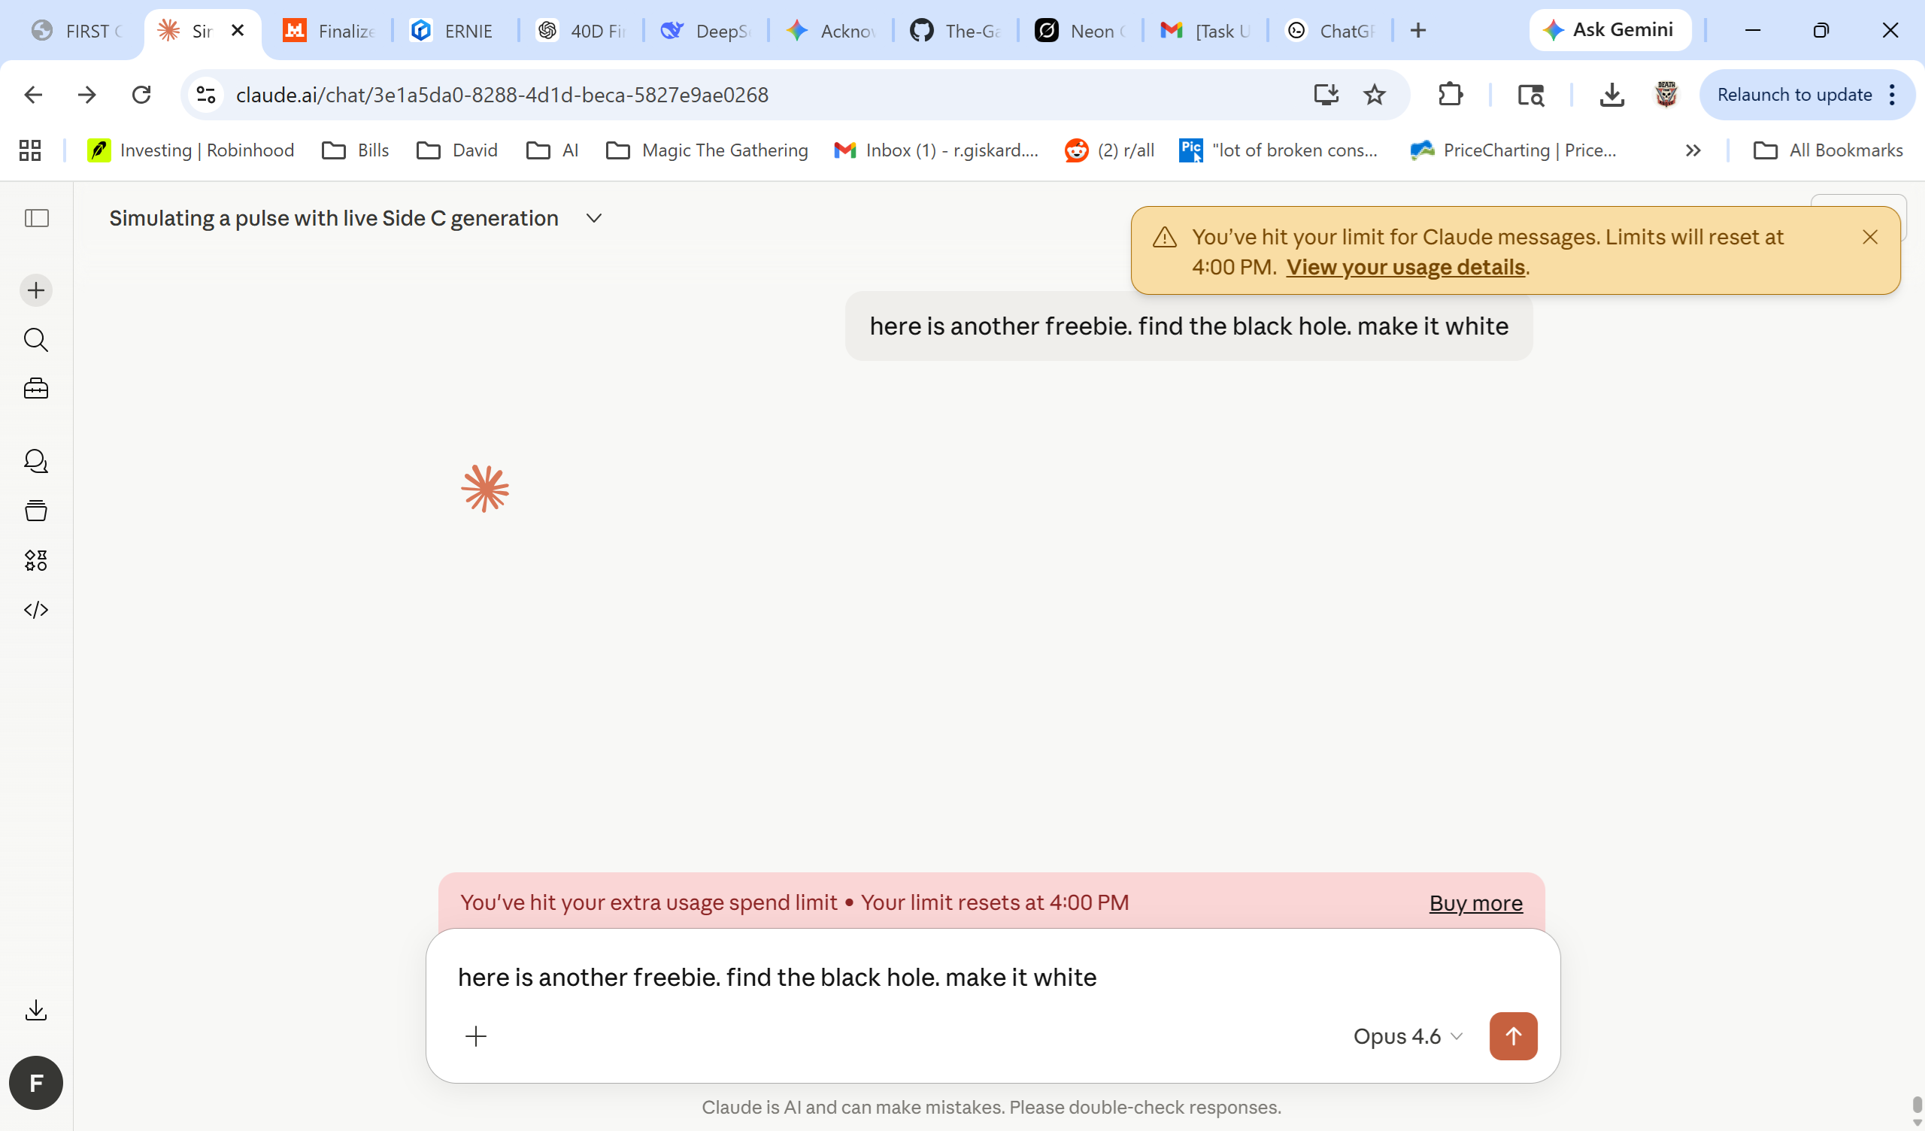Image resolution: width=1925 pixels, height=1131 pixels.
Task: Switch to the DeepSeek browser tab
Action: point(706,31)
